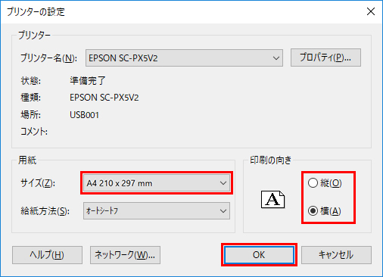
Task: Click the ヘルプ(H) button
Action: click(x=47, y=255)
